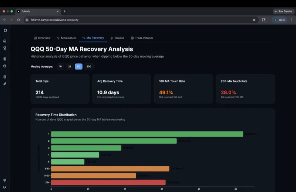Open the Home icon in sidebar
296x192 pixels.
(5, 41)
